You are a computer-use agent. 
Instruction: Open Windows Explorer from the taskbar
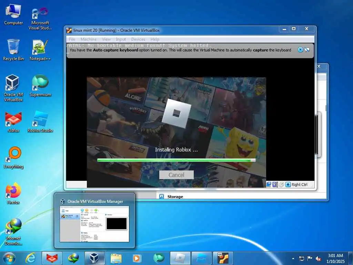tap(116, 258)
